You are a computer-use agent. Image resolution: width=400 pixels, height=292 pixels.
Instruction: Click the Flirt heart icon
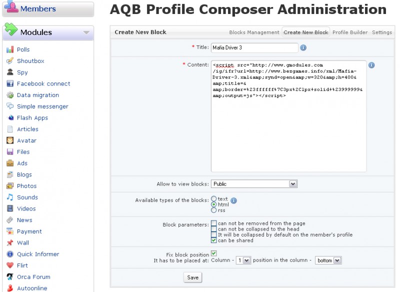pos(10,265)
